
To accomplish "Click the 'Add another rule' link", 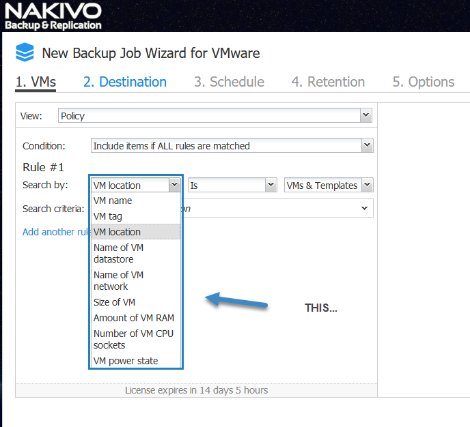I will tap(56, 232).
